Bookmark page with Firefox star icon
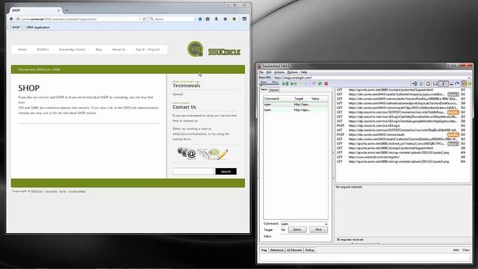The height and width of the screenshot is (269, 478). pyautogui.click(x=200, y=19)
